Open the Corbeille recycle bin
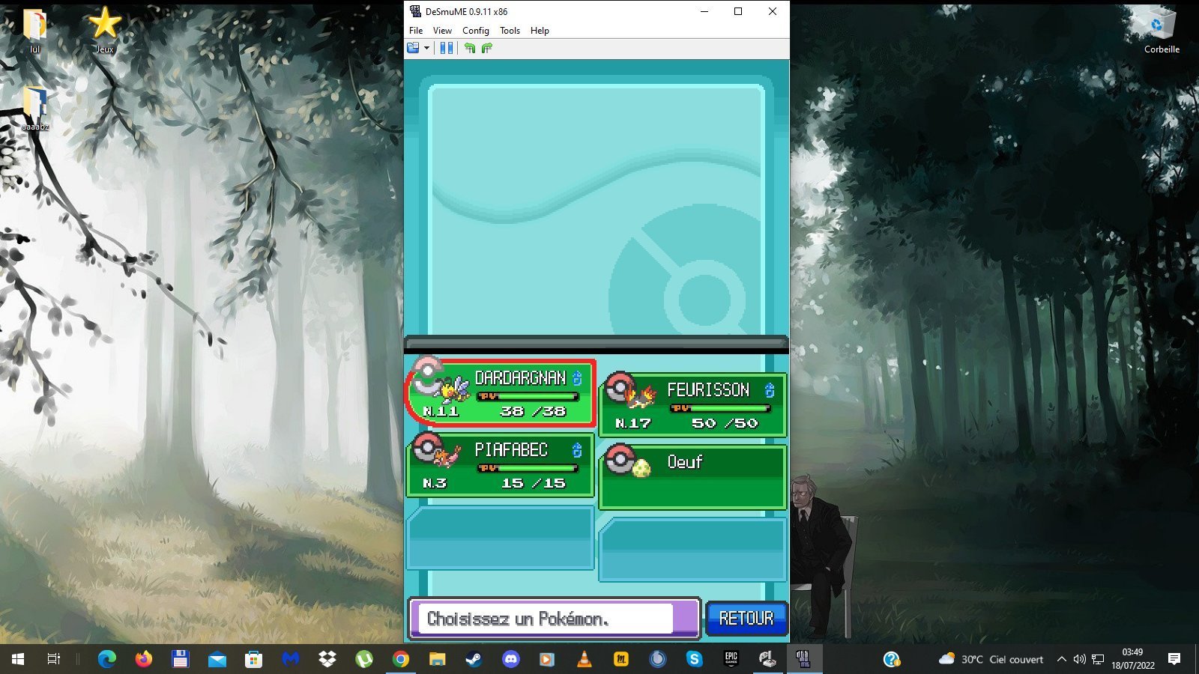The image size is (1199, 674). click(x=1162, y=30)
